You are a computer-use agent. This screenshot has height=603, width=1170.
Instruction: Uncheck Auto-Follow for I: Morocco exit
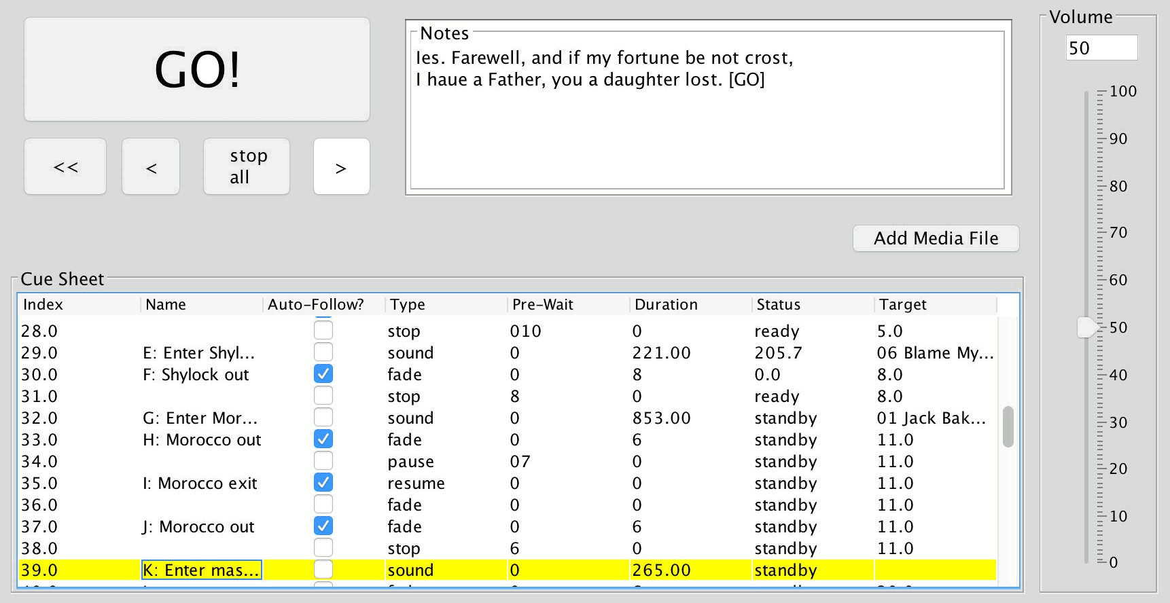pos(323,483)
